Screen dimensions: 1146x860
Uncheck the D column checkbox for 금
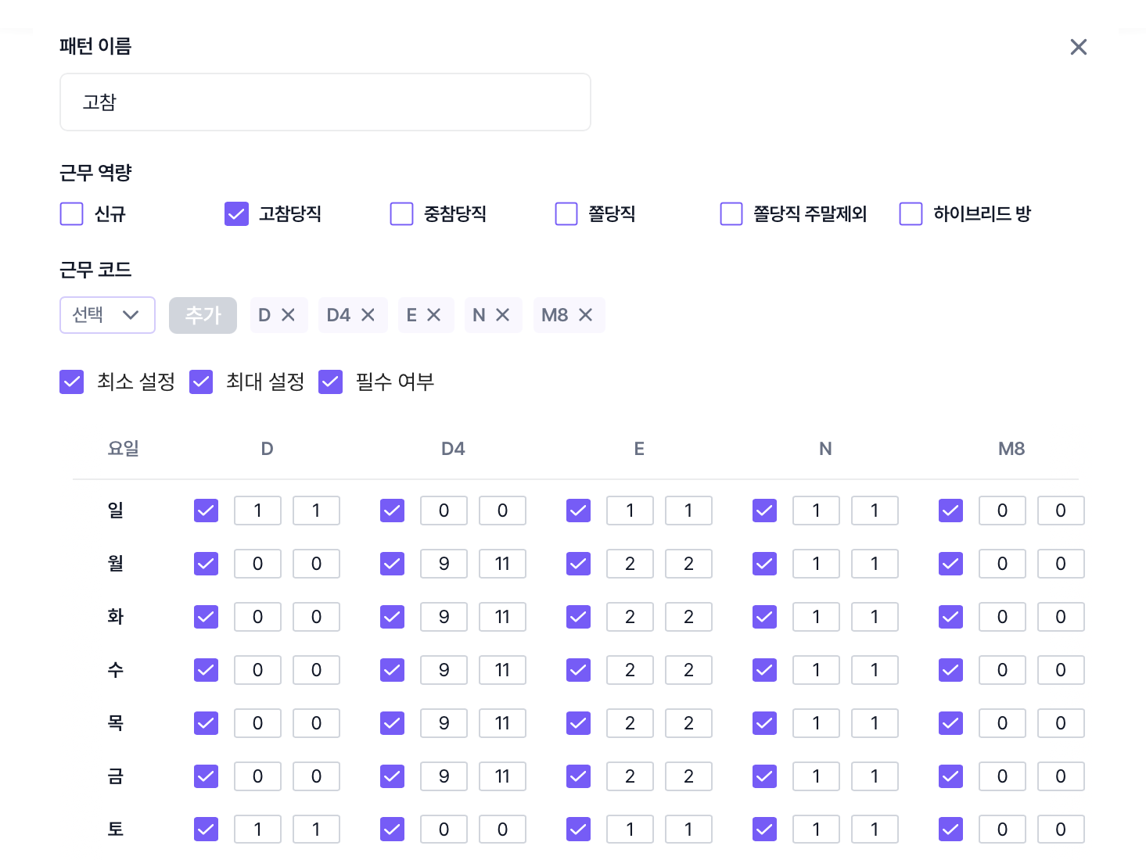(x=207, y=776)
